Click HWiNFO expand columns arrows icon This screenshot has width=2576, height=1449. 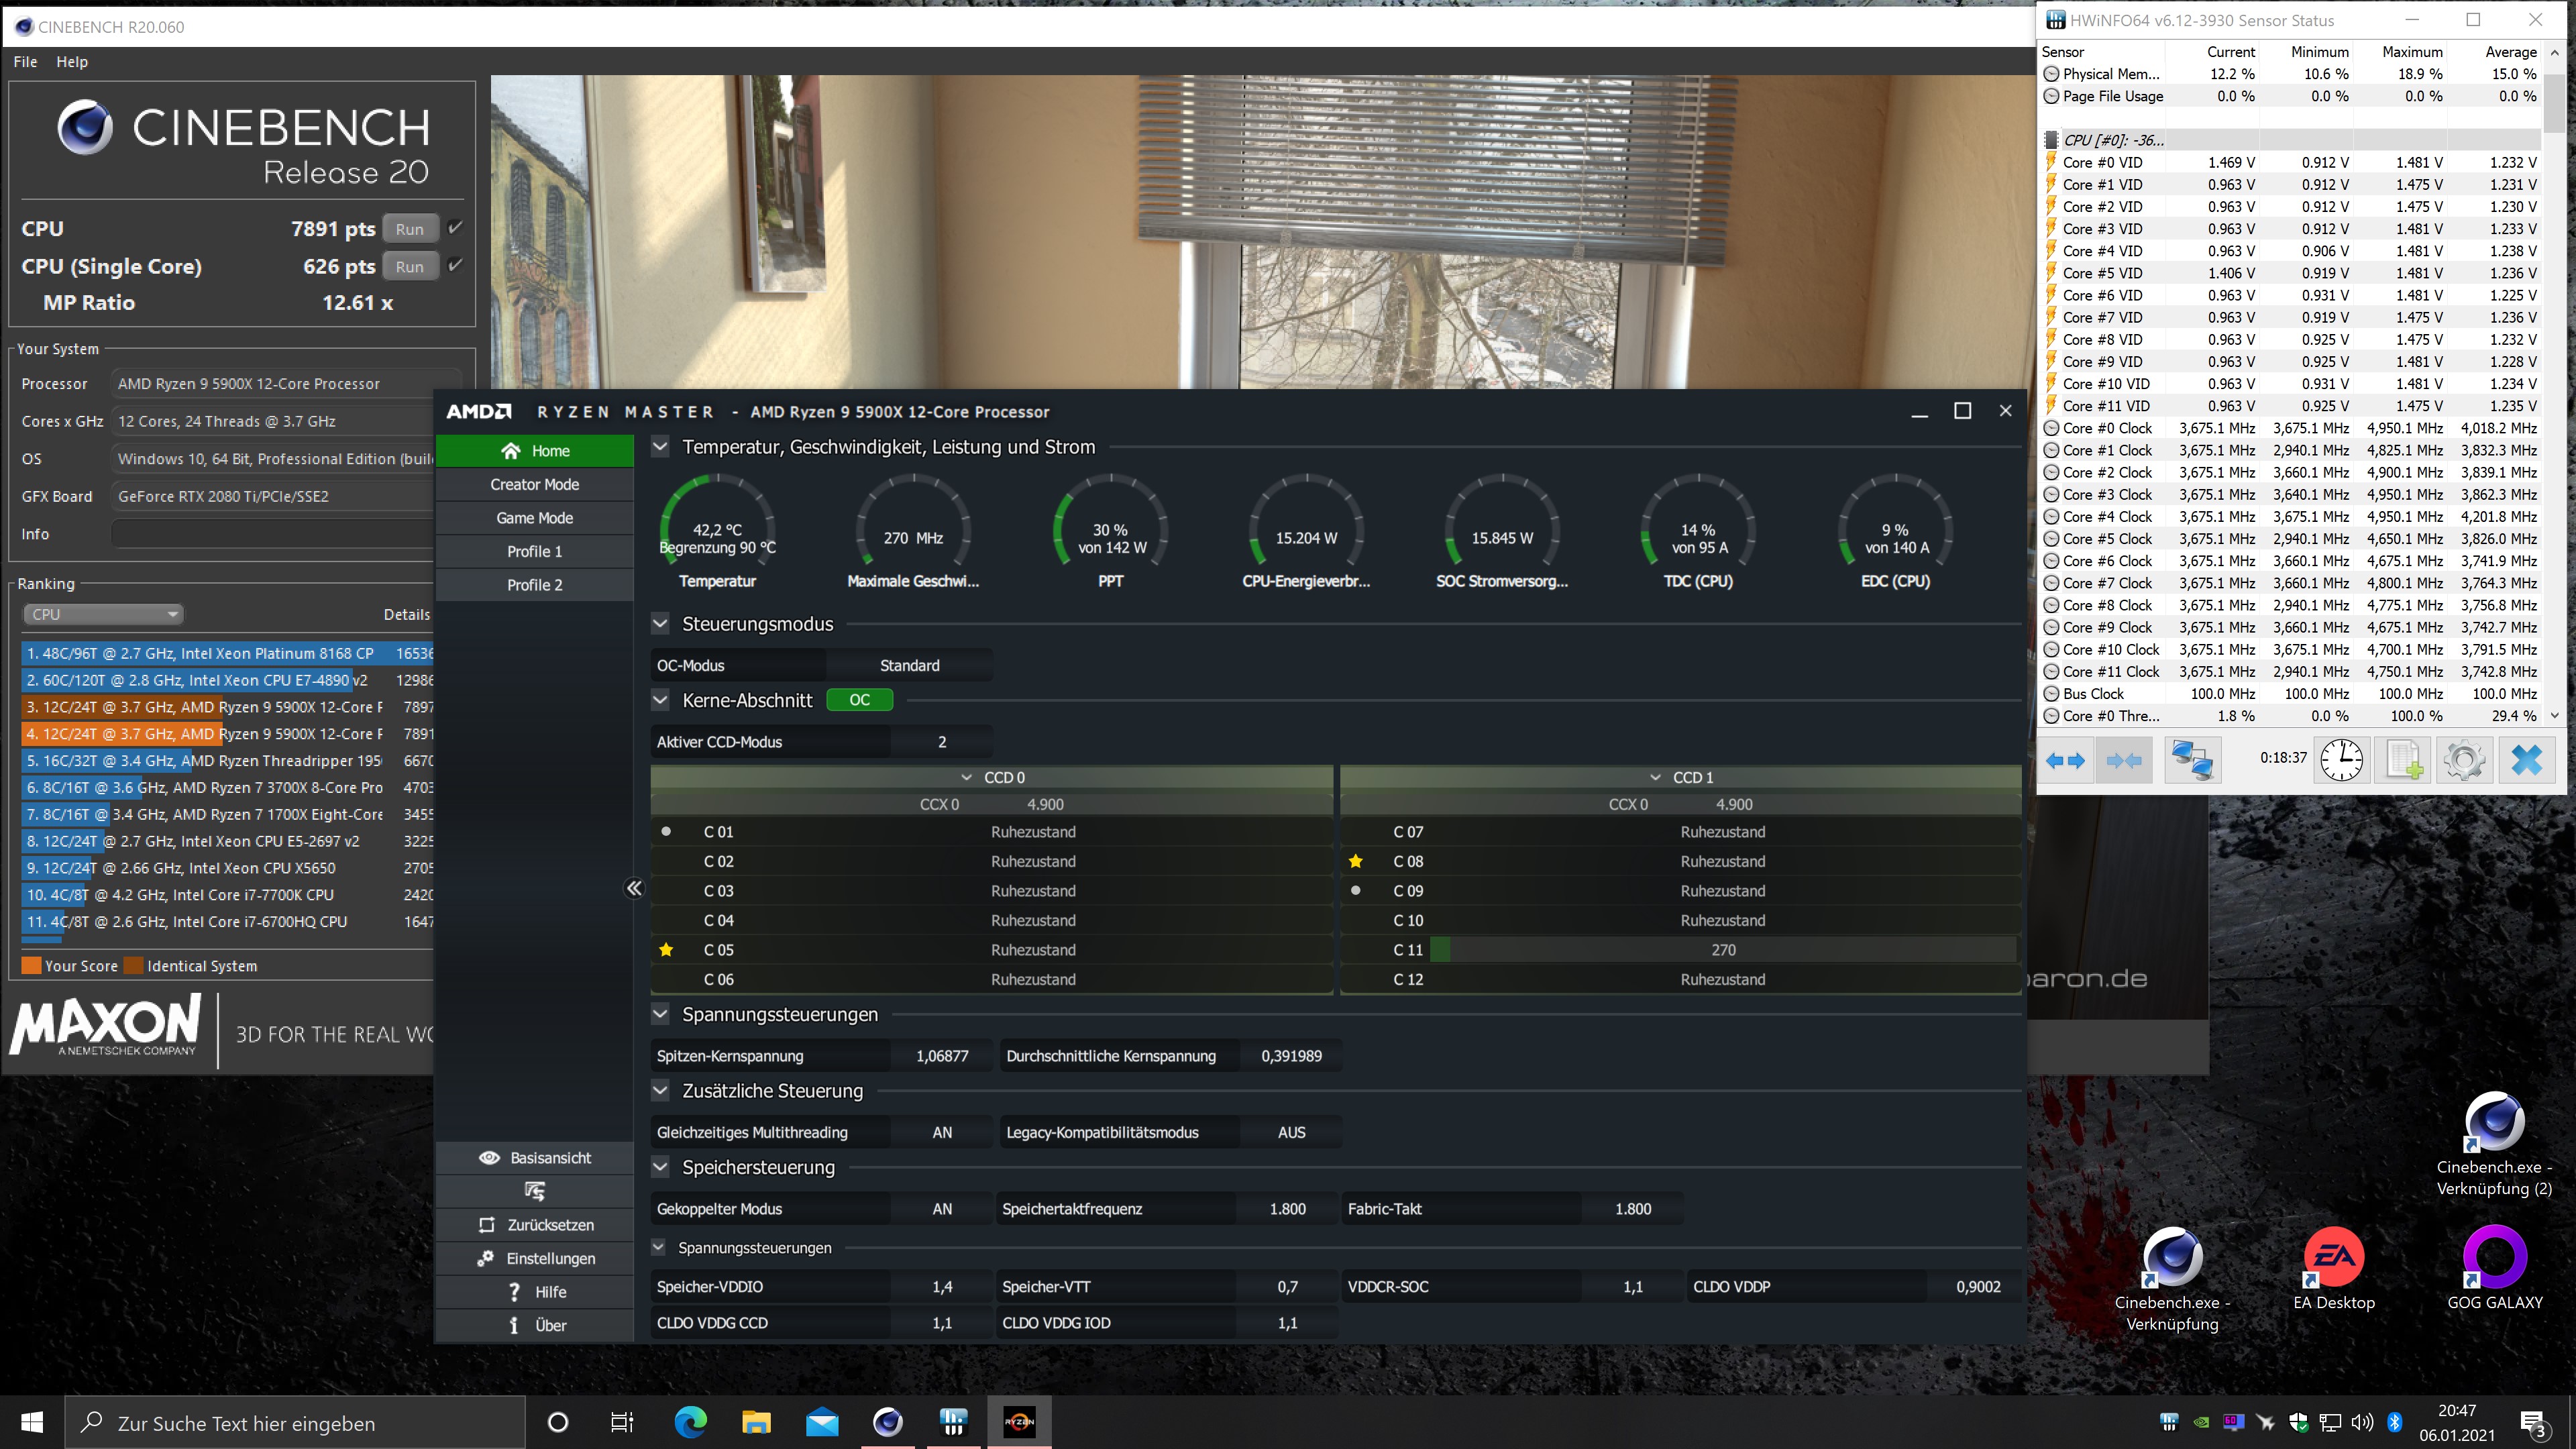[2065, 760]
